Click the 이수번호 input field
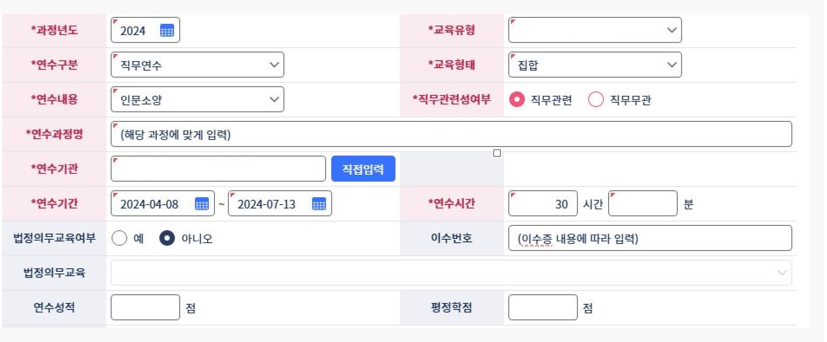Viewport: 827px width, 342px height. tap(651, 238)
